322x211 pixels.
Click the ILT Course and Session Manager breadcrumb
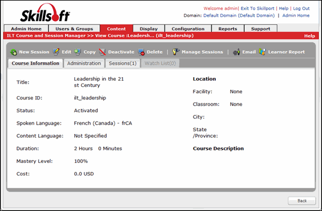tap(46, 35)
